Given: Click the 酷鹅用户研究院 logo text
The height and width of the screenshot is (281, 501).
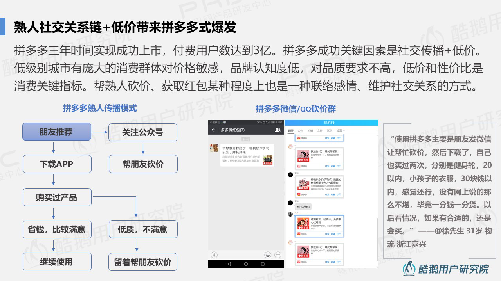Looking at the screenshot, I should (454, 269).
